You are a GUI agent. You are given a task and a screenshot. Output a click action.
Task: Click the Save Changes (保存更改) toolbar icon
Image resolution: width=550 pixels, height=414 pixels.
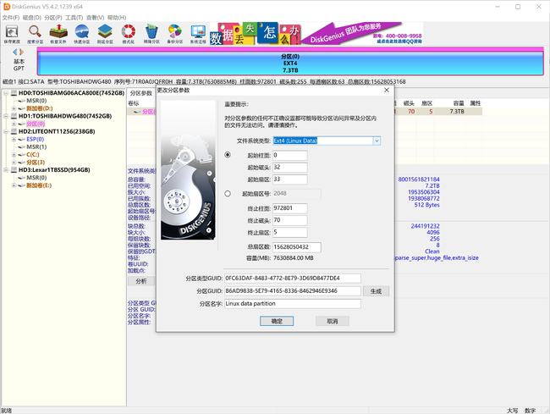point(12,34)
